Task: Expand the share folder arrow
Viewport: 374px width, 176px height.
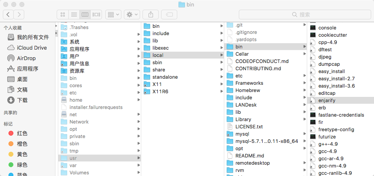Action: (x=222, y=70)
